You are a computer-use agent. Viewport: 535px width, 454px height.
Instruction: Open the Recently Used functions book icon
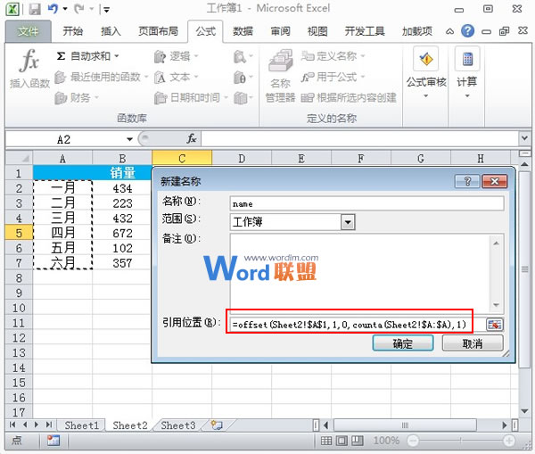point(60,77)
